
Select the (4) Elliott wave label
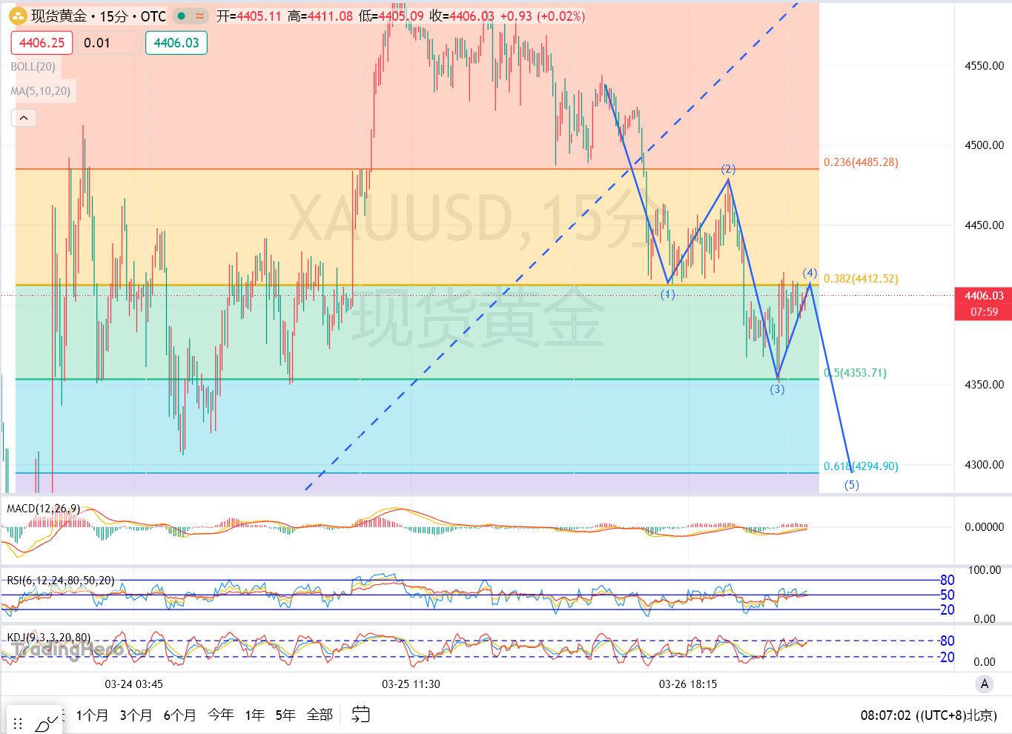810,273
